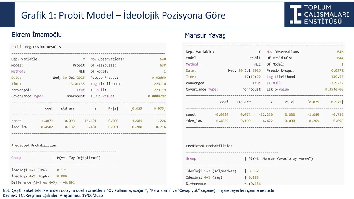Click the time value 13:01:35
Viewport: 354px width, 199px height.
tap(77, 84)
